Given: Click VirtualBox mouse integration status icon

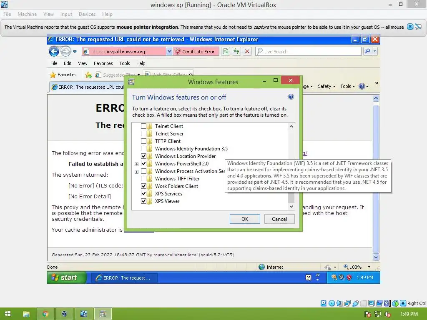Looking at the screenshot, I should pos(395,303).
